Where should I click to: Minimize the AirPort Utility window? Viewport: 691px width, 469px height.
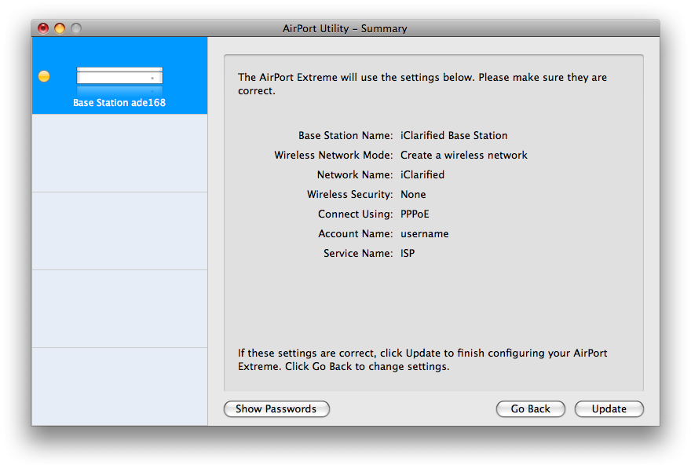pyautogui.click(x=60, y=29)
